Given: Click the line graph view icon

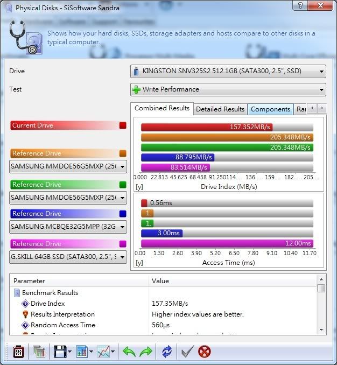Looking at the screenshot, I should pyautogui.click(x=103, y=352).
